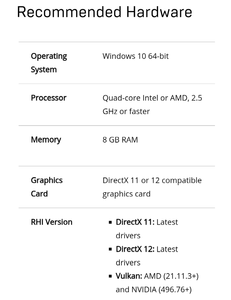Viewport: 231px width, 300px height.
Task: Click the square bullet beside DirectX 12:
Action: (x=110, y=249)
